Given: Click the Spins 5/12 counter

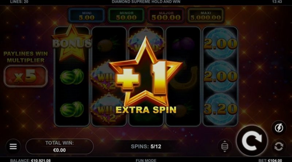Looking at the screenshot, I should tap(146, 147).
